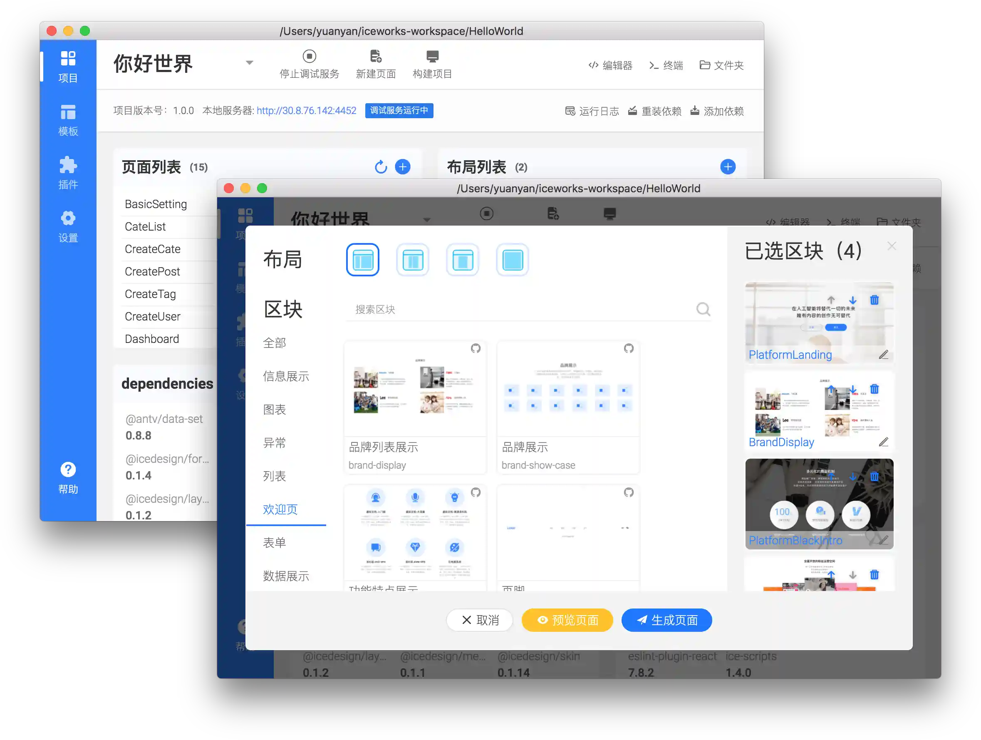
Task: Open GitHub source for brand-display block
Action: pos(476,349)
